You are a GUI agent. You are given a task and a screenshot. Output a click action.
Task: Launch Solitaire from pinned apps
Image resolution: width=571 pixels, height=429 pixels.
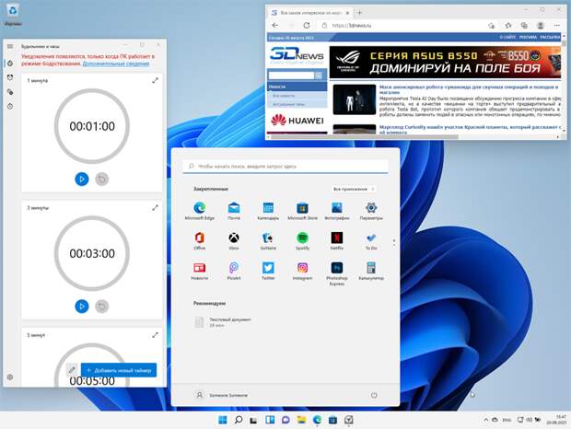coord(268,240)
